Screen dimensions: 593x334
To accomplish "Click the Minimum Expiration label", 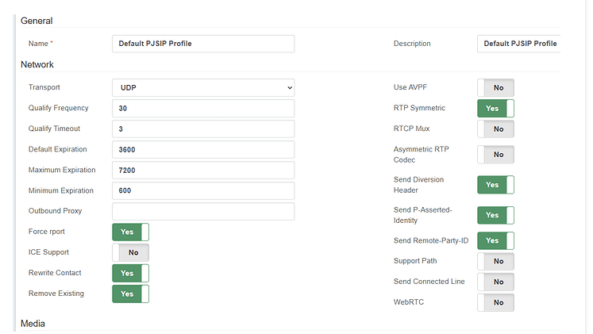I will (61, 190).
